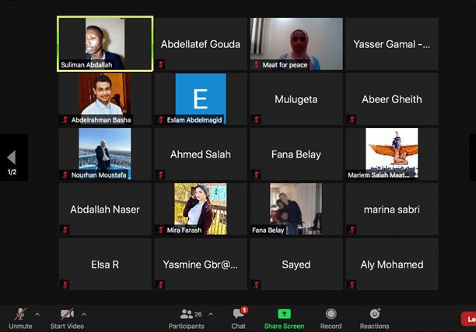Select Eslam Abdelmagid's blue E tile

coord(201,99)
